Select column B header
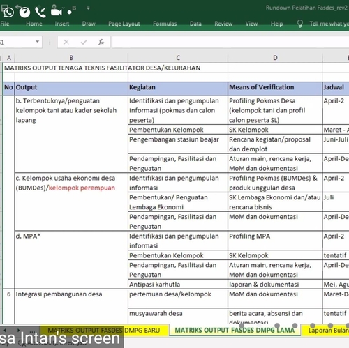Viewport: 349px width, 348px height. (71, 58)
